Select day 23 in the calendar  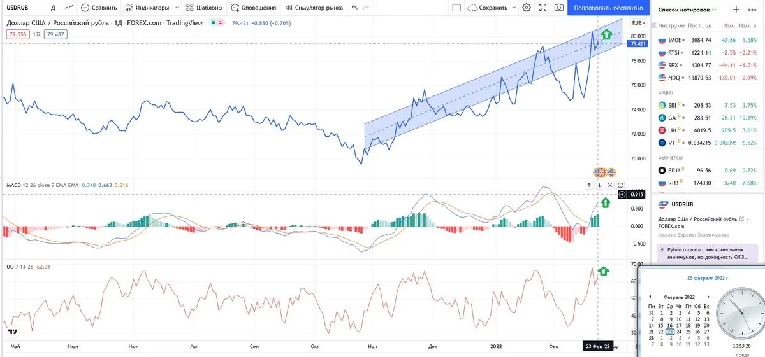[x=670, y=332]
